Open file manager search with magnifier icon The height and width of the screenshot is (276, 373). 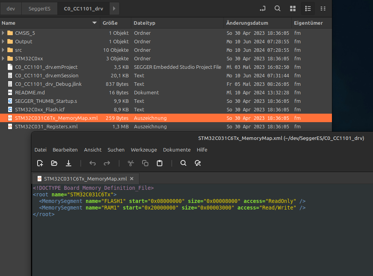click(x=277, y=9)
